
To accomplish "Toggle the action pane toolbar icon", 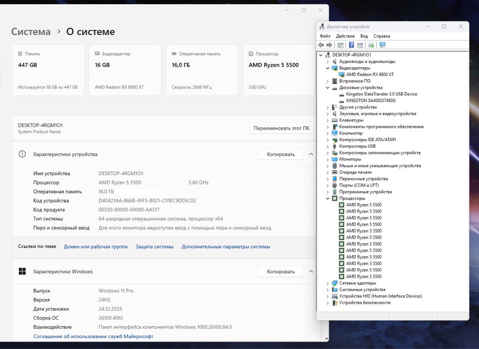I will click(360, 45).
